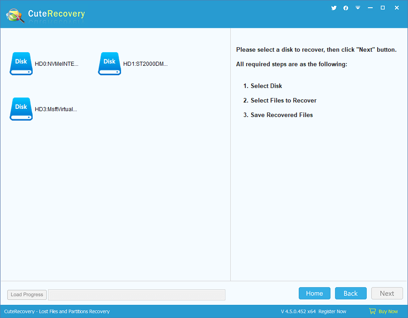This screenshot has width=408, height=318.
Task: Open the Facebook share icon
Action: [346, 8]
